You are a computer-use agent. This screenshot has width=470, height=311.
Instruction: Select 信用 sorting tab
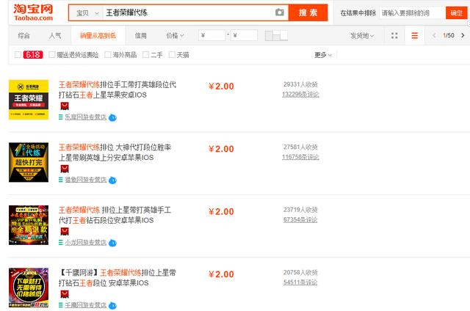point(140,36)
